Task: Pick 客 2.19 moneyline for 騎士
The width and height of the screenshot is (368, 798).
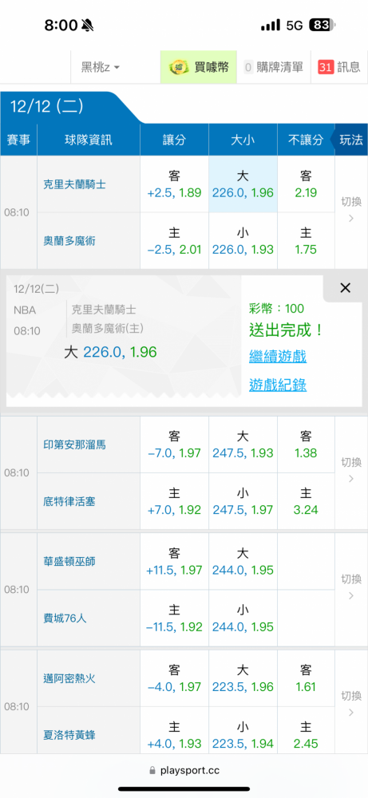Action: [x=306, y=184]
